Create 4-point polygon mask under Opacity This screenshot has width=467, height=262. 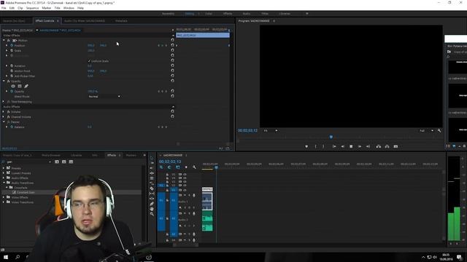click(20, 86)
